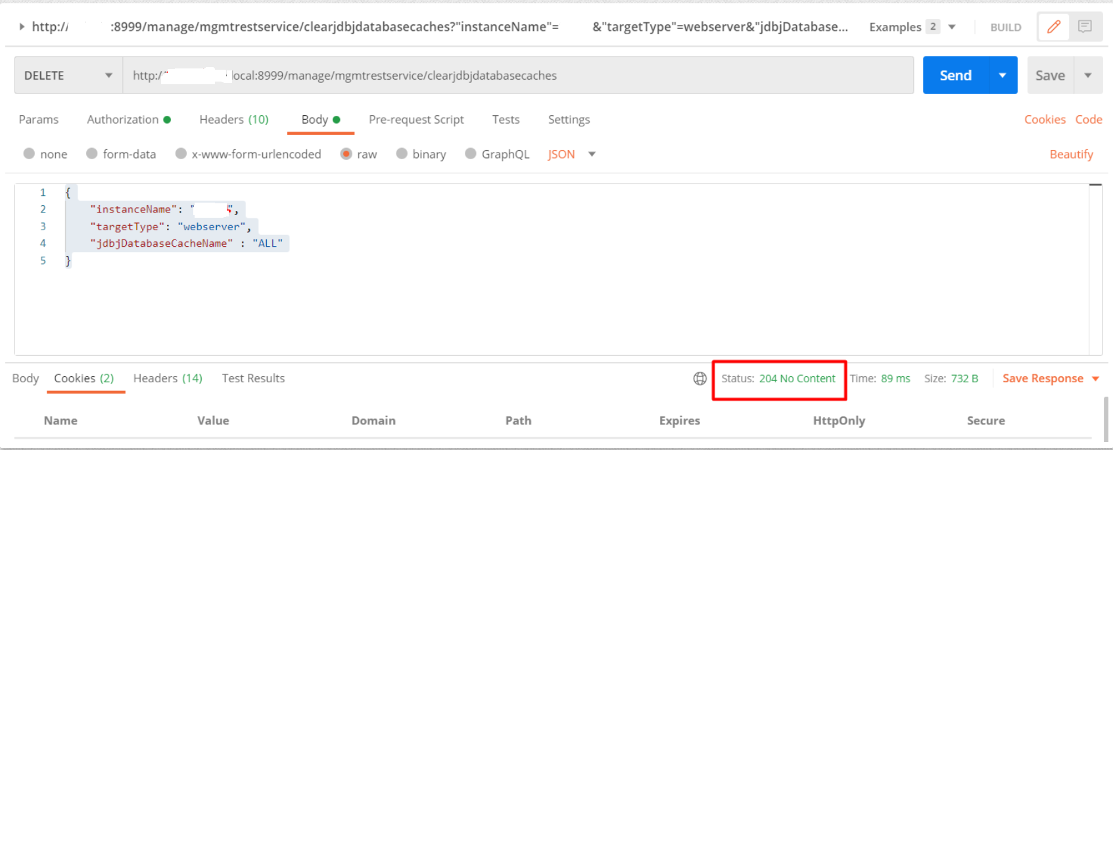Click the 89 ms time value

click(895, 378)
